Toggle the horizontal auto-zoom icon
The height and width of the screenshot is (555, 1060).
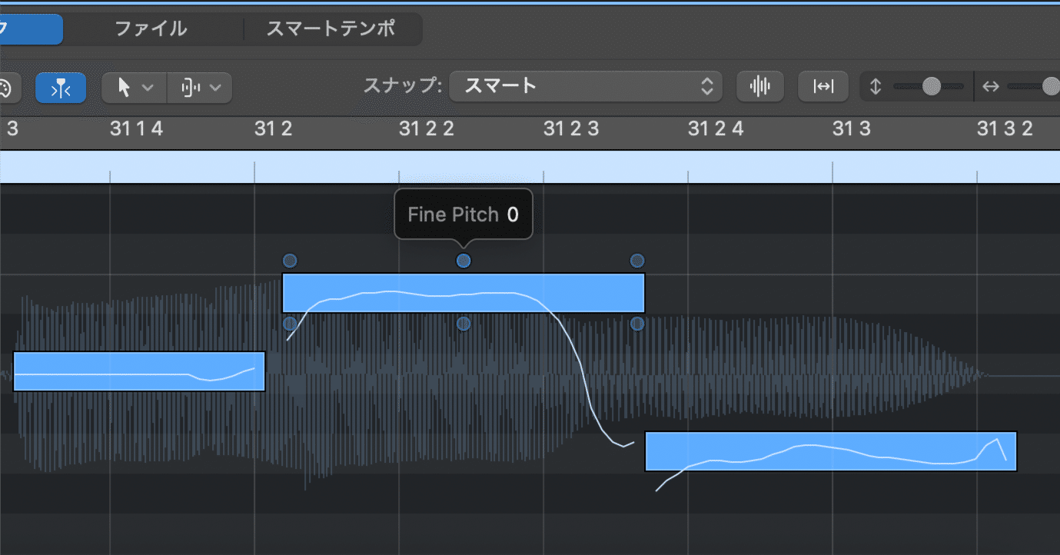823,86
